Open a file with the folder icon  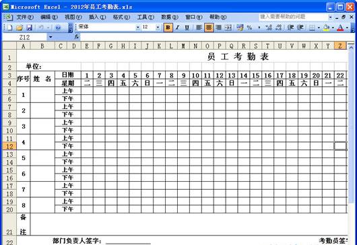(20, 28)
